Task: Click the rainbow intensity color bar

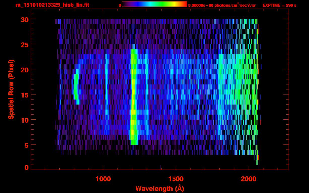Action: 154,4
